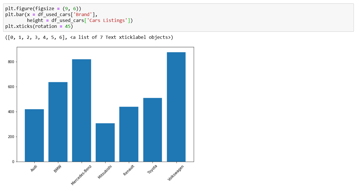The image size is (359, 188).
Task: Click the Audi x-axis label
Action: (x=34, y=168)
